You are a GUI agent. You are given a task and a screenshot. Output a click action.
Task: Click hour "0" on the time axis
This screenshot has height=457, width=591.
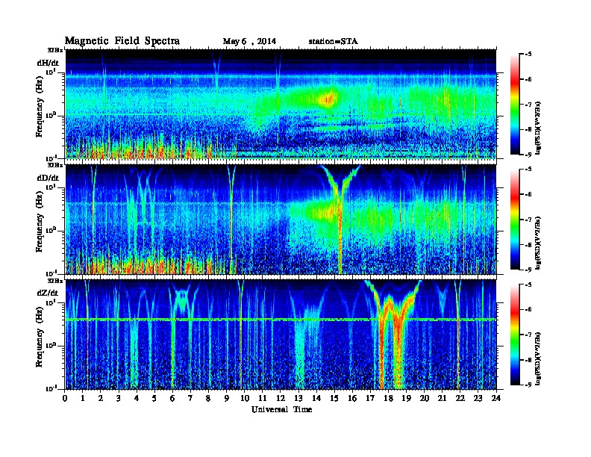click(65, 399)
